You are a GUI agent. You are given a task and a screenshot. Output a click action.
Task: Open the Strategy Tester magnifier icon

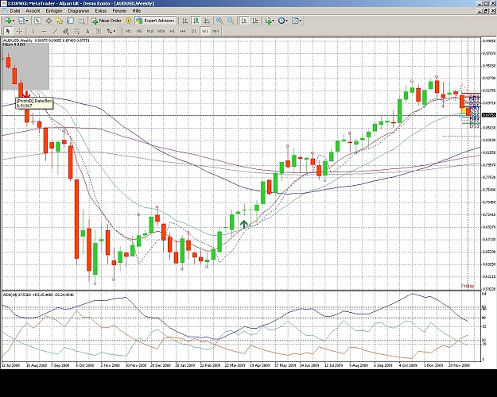[81, 21]
